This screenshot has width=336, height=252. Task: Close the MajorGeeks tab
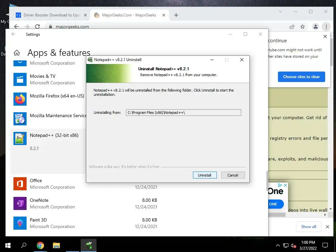click(x=164, y=15)
